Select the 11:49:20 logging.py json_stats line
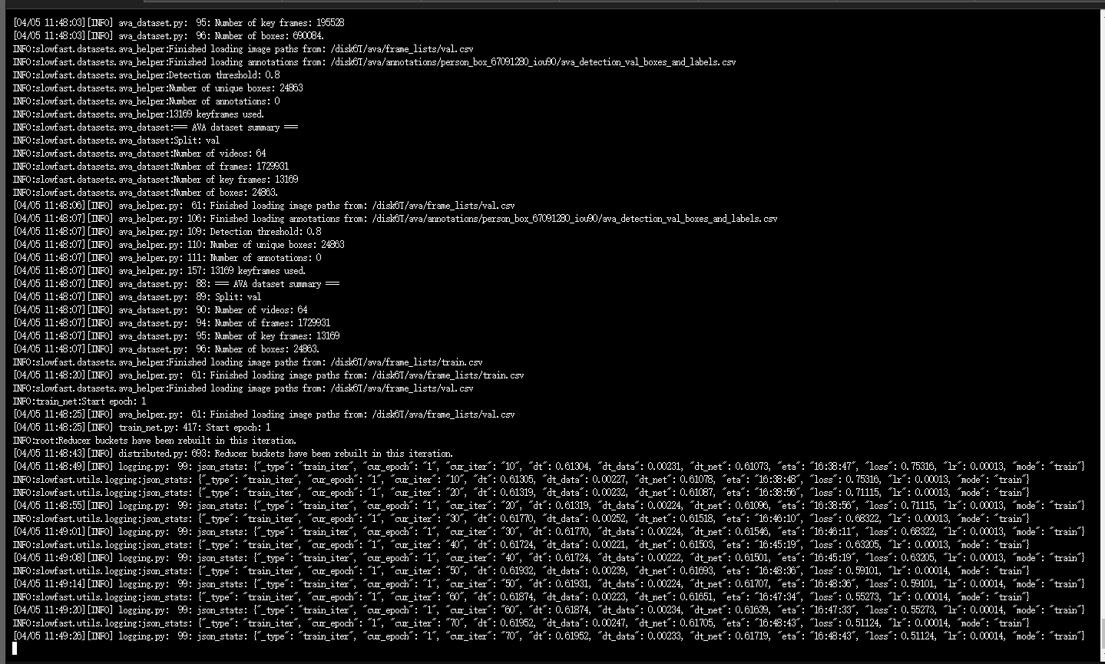The height and width of the screenshot is (664, 1105). click(x=549, y=610)
